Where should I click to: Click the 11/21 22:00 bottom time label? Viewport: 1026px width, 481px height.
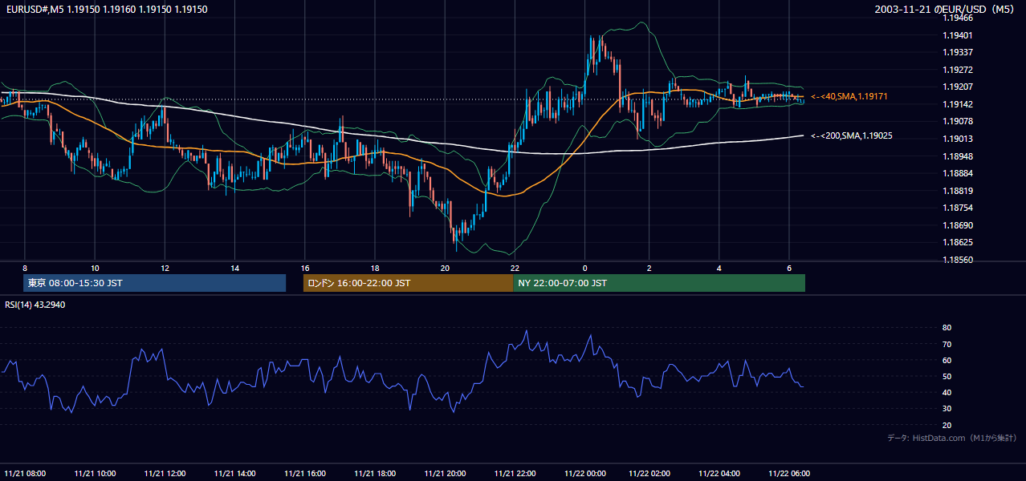coord(515,474)
